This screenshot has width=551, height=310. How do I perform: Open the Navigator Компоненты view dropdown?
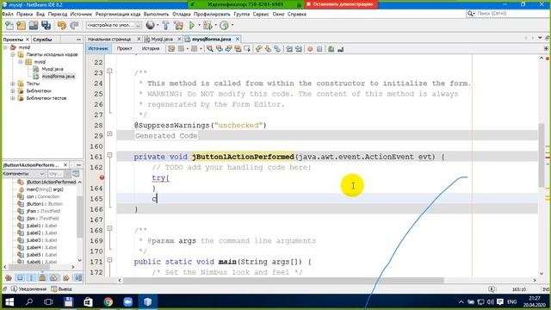coord(24,174)
